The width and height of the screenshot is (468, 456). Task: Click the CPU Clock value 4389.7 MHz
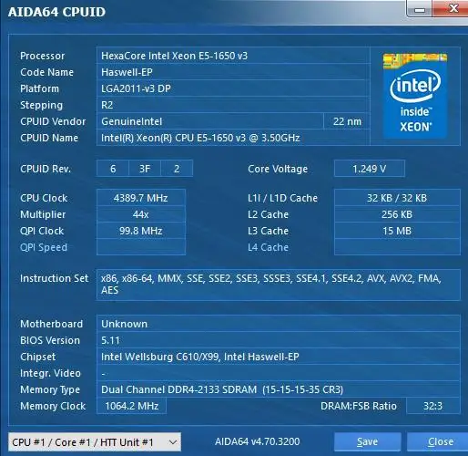141,198
